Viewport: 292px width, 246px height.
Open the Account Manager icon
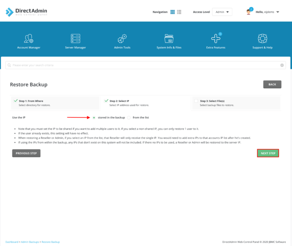pyautogui.click(x=29, y=39)
